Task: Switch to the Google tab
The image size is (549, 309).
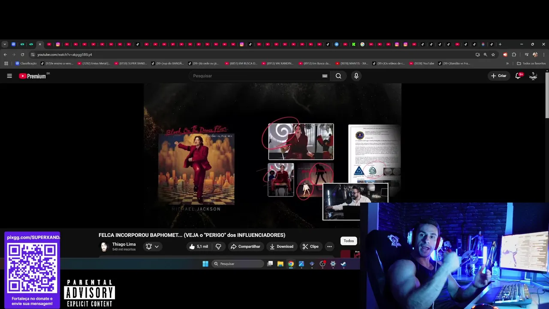Action: tap(362, 44)
